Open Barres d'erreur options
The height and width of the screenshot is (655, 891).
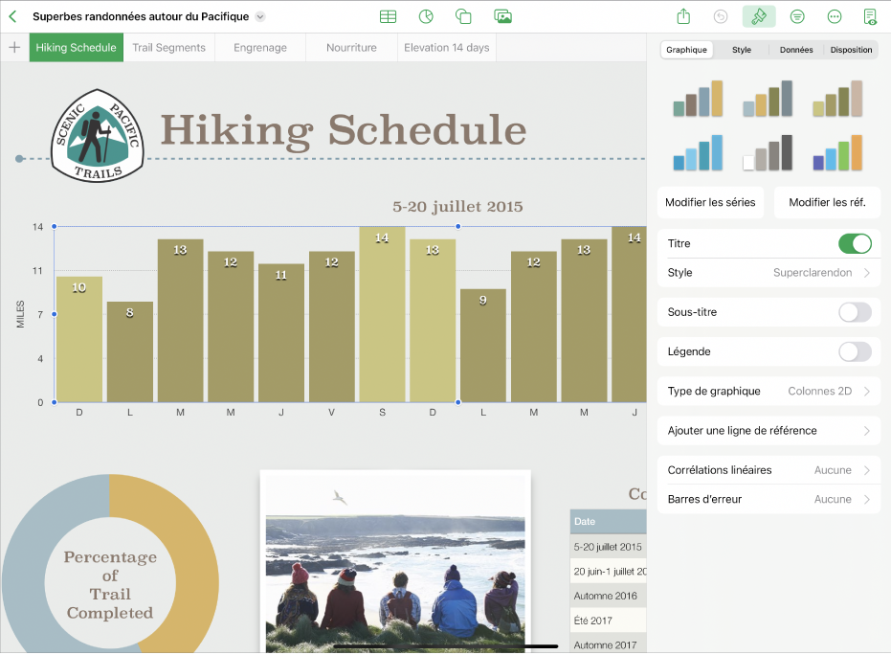[x=768, y=499]
